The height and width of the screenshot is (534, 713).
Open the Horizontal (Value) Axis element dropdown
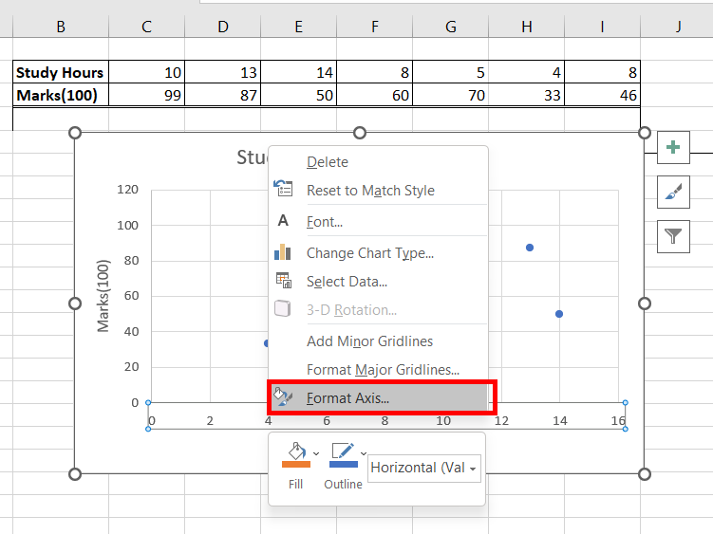pyautogui.click(x=423, y=468)
